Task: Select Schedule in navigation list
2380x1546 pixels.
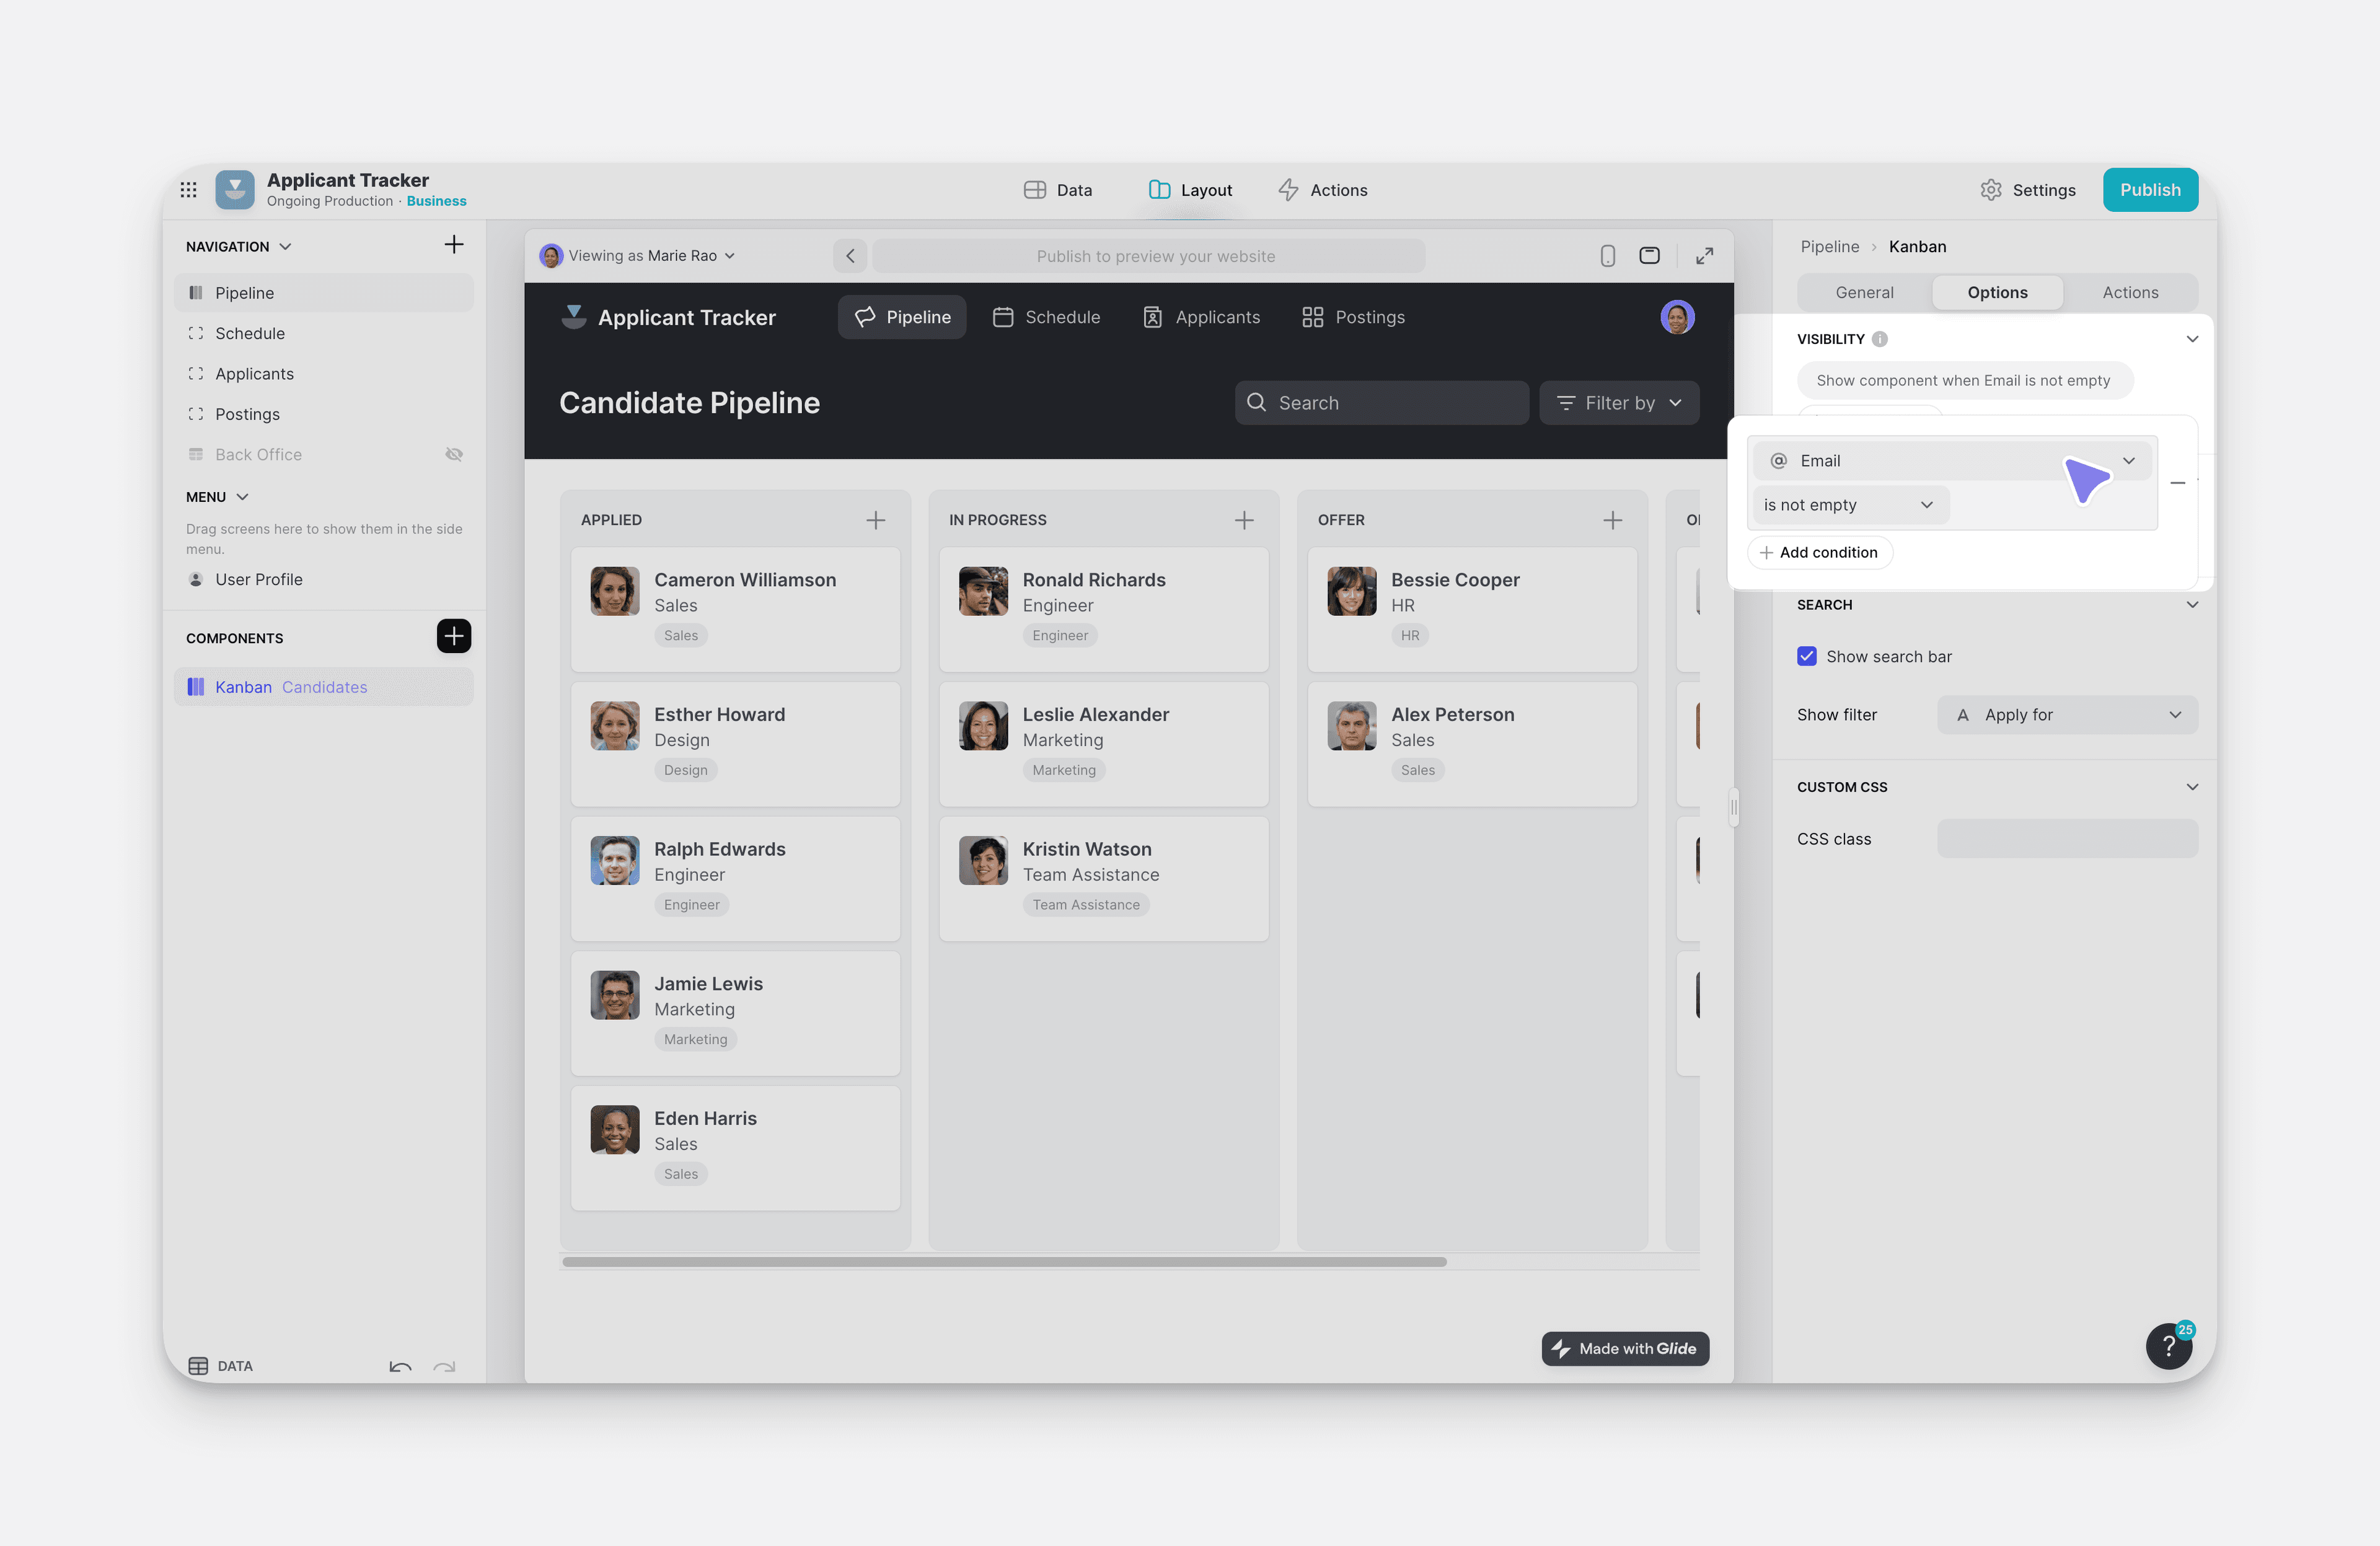Action: point(324,333)
